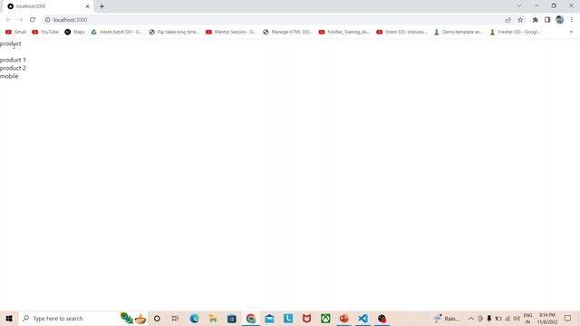
Task: Open Xbox app from taskbar
Action: pyautogui.click(x=325, y=318)
